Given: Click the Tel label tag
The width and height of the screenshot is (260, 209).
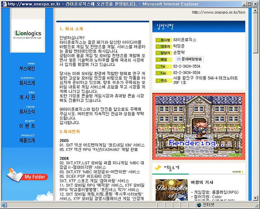Looking at the screenshot, I should [164, 67].
